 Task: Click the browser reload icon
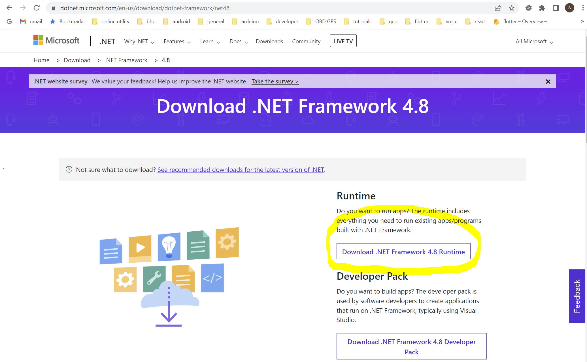tap(37, 8)
